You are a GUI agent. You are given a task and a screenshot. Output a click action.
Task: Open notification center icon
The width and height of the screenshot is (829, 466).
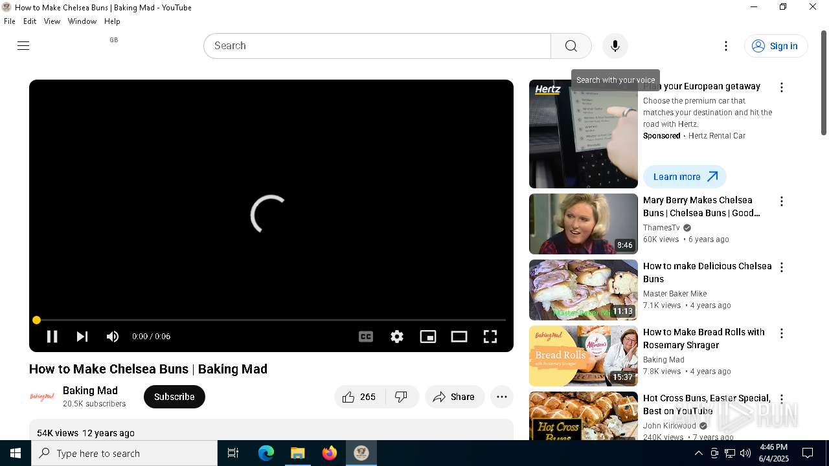808,453
